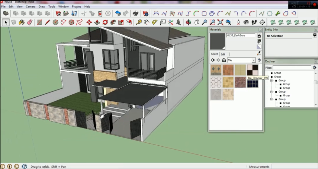Choose the Pan hand tool

196,22
